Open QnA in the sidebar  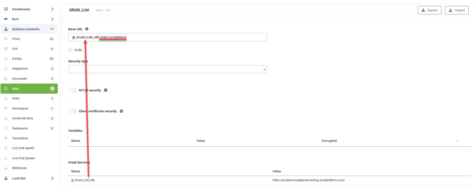pyautogui.click(x=15, y=49)
